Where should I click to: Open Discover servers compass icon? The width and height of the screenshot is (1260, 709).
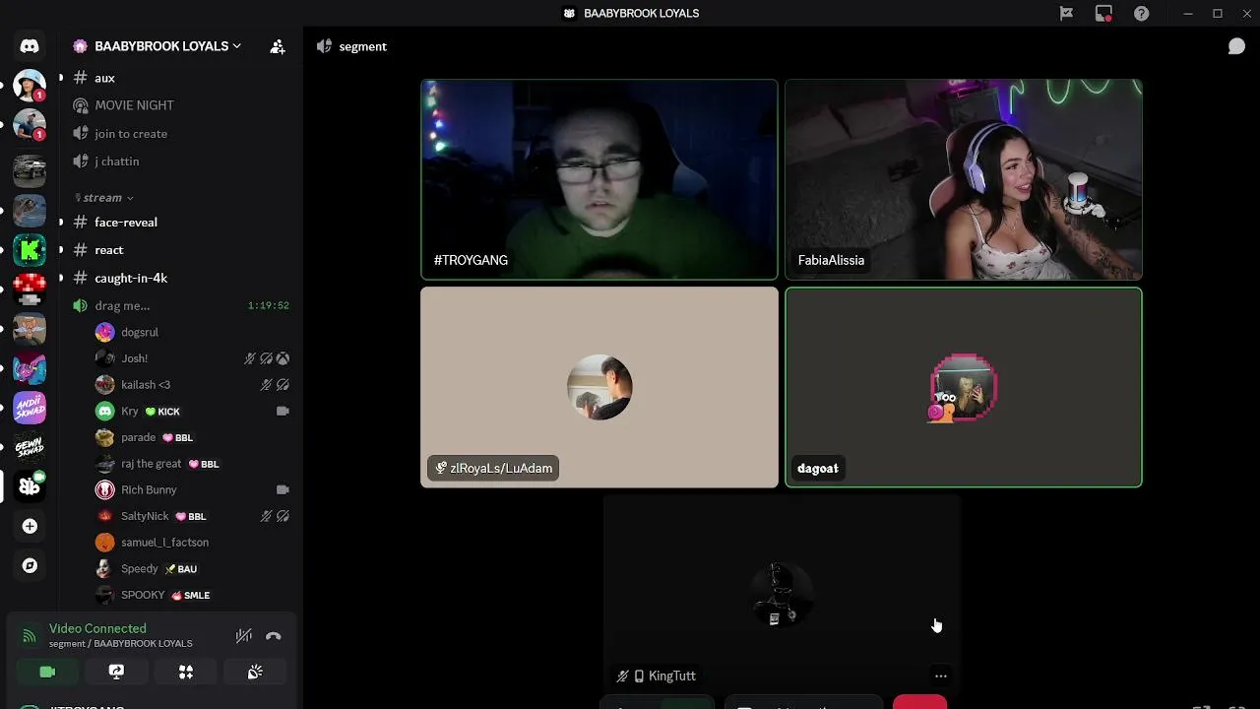30,566
